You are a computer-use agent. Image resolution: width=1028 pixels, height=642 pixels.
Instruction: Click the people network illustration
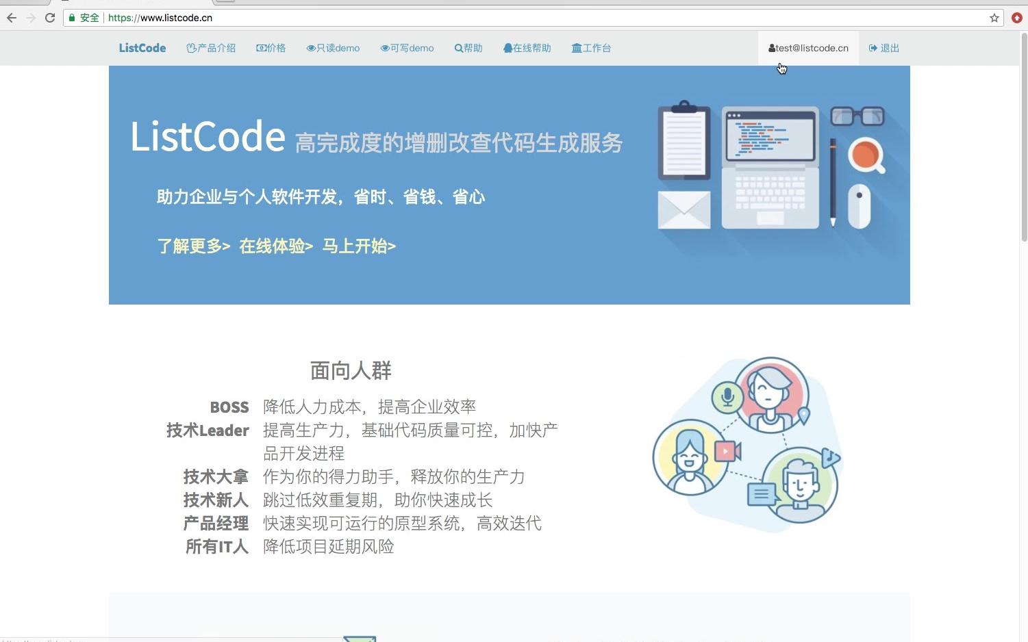point(747,444)
